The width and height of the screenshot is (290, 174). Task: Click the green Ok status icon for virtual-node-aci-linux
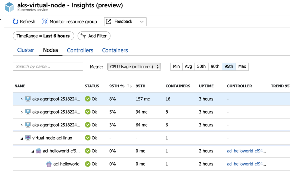pyautogui.click(x=88, y=138)
